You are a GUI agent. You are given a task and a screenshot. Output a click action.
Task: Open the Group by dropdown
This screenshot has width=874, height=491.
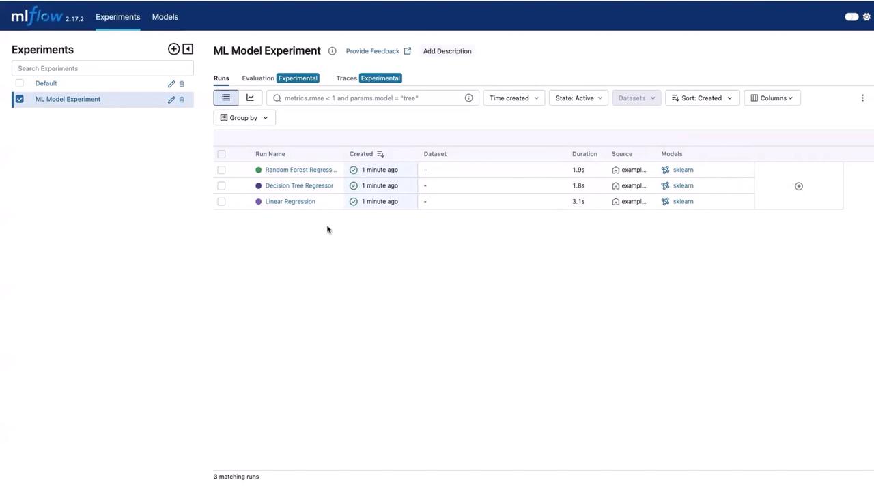click(244, 118)
